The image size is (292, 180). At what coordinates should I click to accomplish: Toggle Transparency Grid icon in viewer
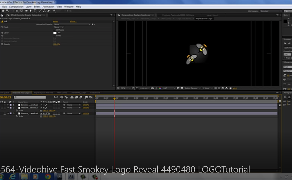[x=182, y=88]
